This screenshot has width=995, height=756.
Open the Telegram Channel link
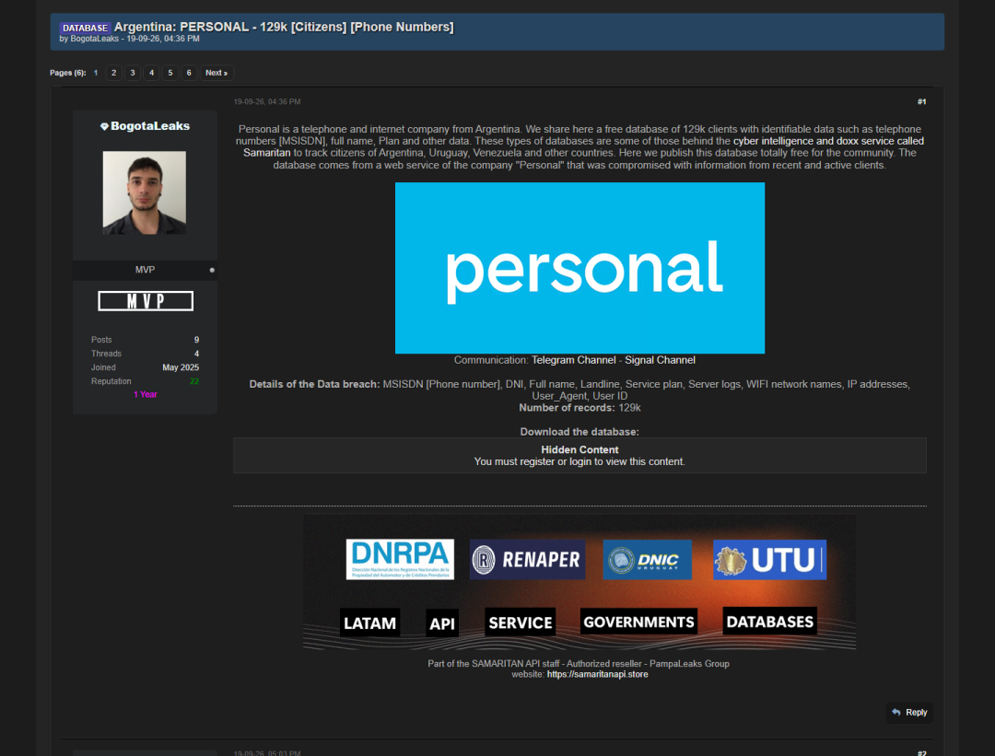click(573, 360)
